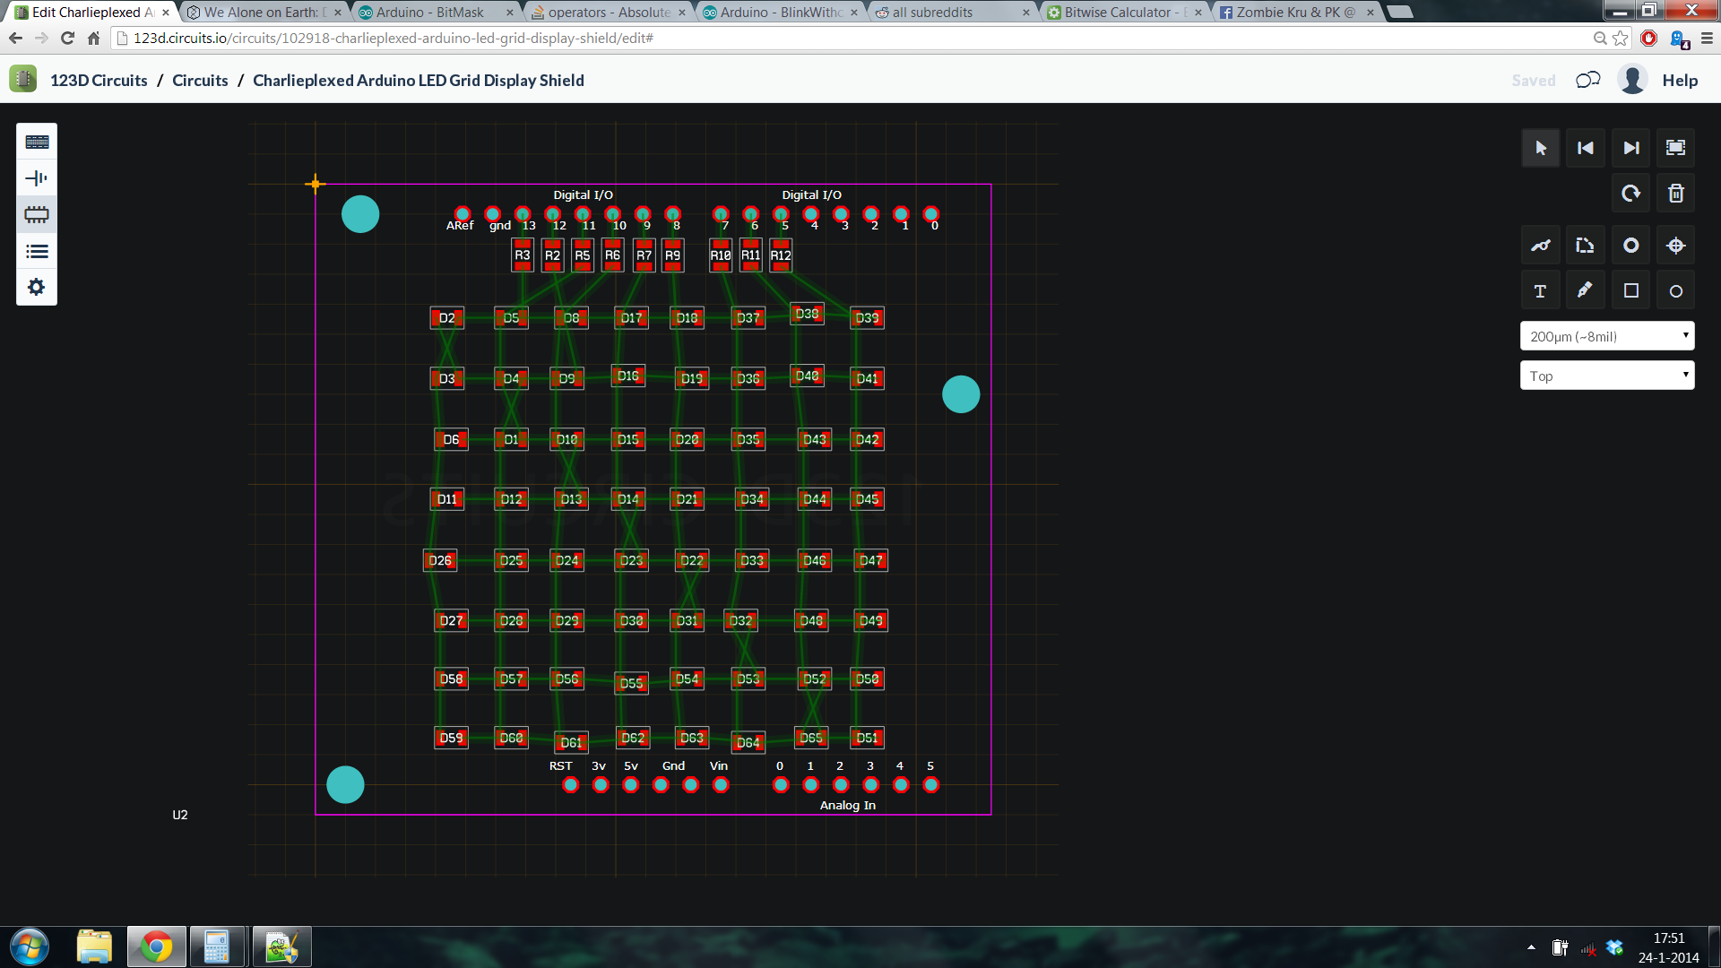Image resolution: width=1721 pixels, height=968 pixels.
Task: Open the Top layer dropdown
Action: pos(1607,375)
